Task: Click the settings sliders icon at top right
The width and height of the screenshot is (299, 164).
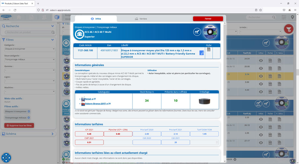Action: point(284,17)
